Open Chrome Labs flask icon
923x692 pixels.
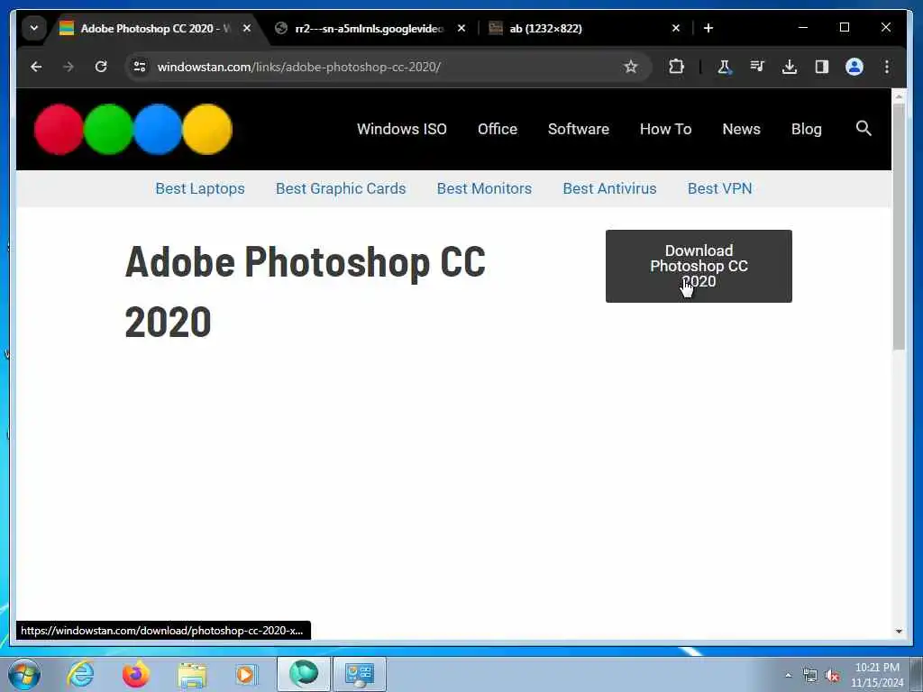click(724, 67)
